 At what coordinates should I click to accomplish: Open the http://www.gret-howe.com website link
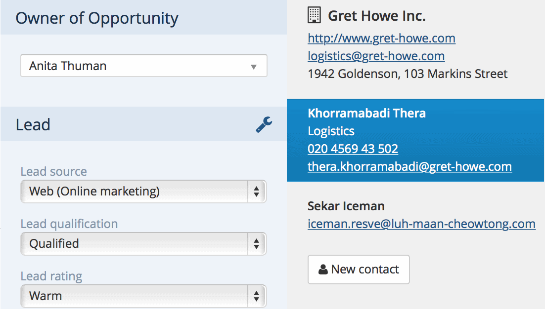[x=381, y=38]
